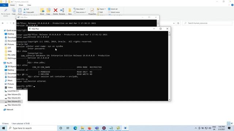Click Select all in ribbon

tap(113, 9)
